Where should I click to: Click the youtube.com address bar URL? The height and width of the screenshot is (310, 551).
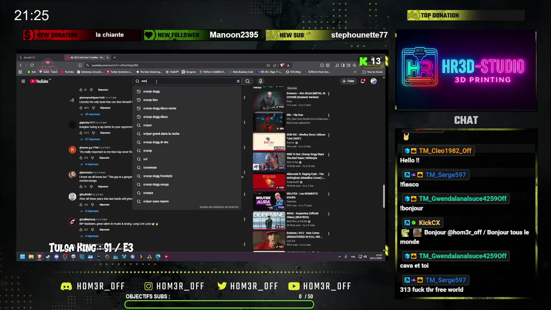[x=115, y=65]
